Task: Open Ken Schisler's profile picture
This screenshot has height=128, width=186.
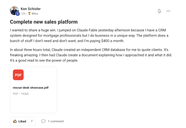Action: [14, 11]
